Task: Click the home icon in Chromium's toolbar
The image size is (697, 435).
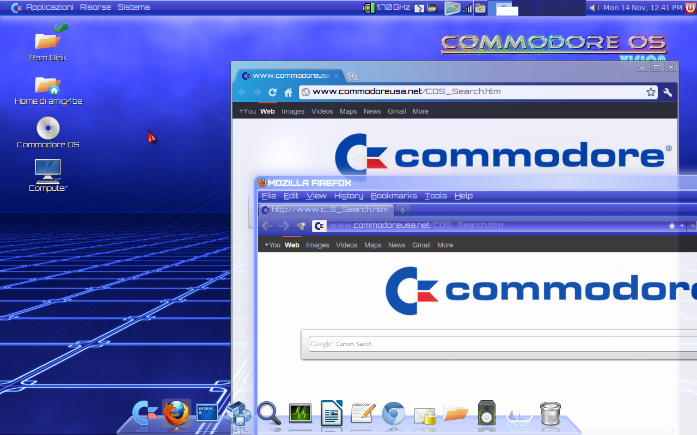Action: 288,92
